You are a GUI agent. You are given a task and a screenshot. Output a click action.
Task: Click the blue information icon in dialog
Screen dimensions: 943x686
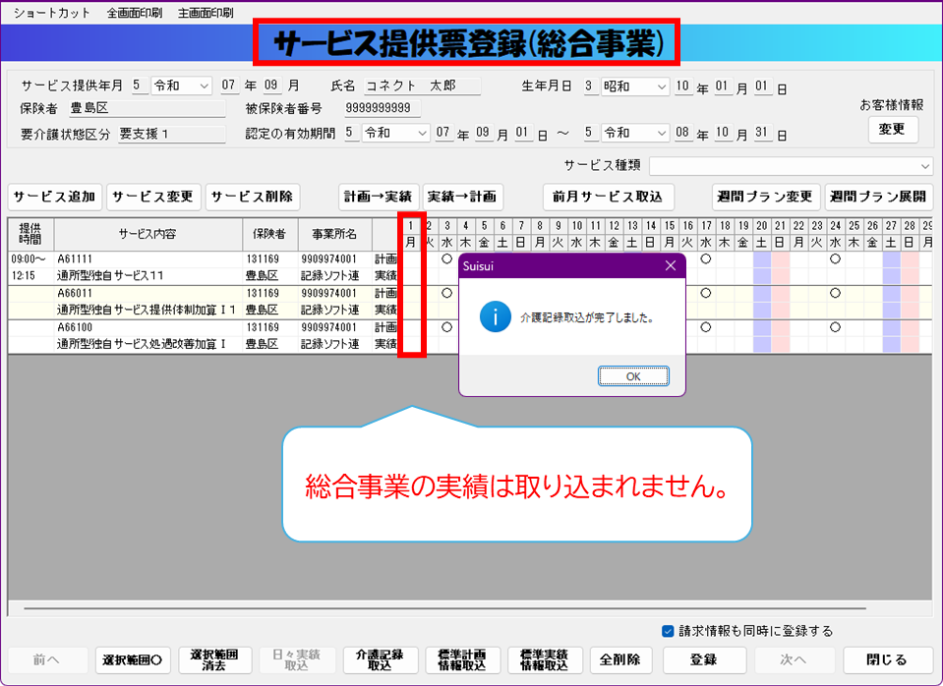[x=495, y=317]
